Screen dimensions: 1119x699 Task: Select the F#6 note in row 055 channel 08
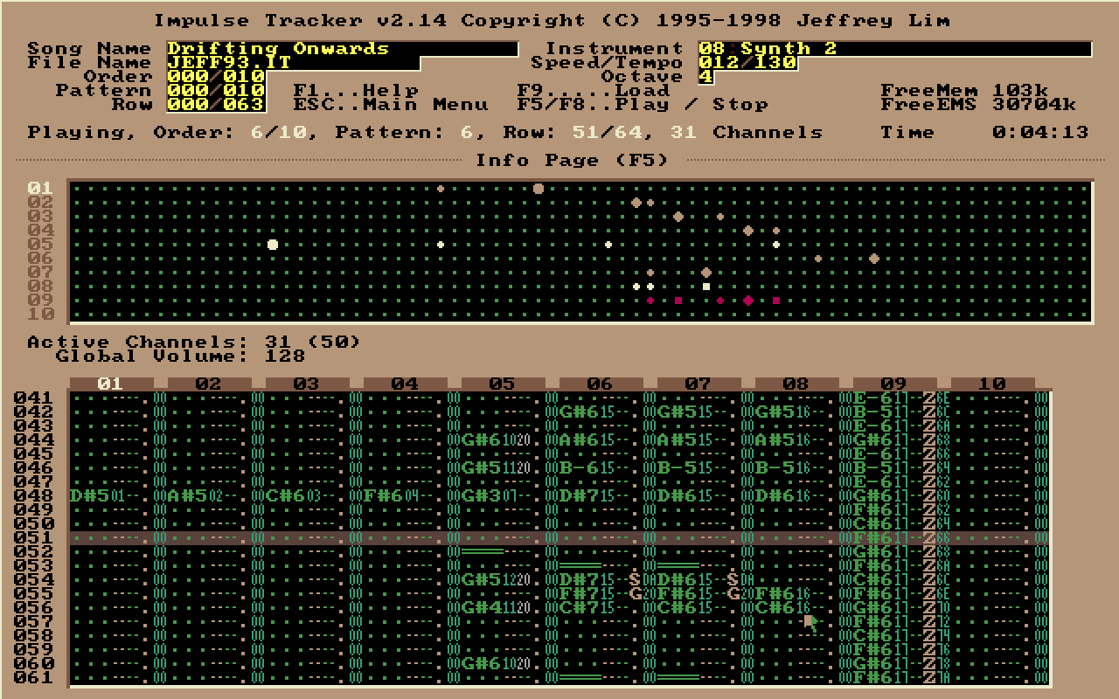coord(775,594)
